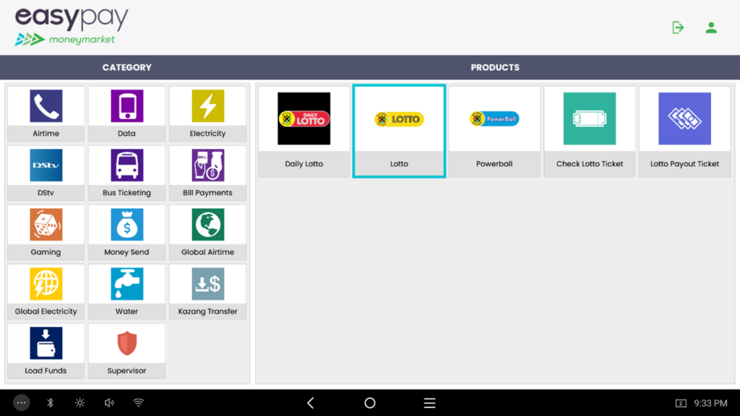Open Lotto Payout Ticket product
The image size is (740, 416).
pyautogui.click(x=685, y=131)
